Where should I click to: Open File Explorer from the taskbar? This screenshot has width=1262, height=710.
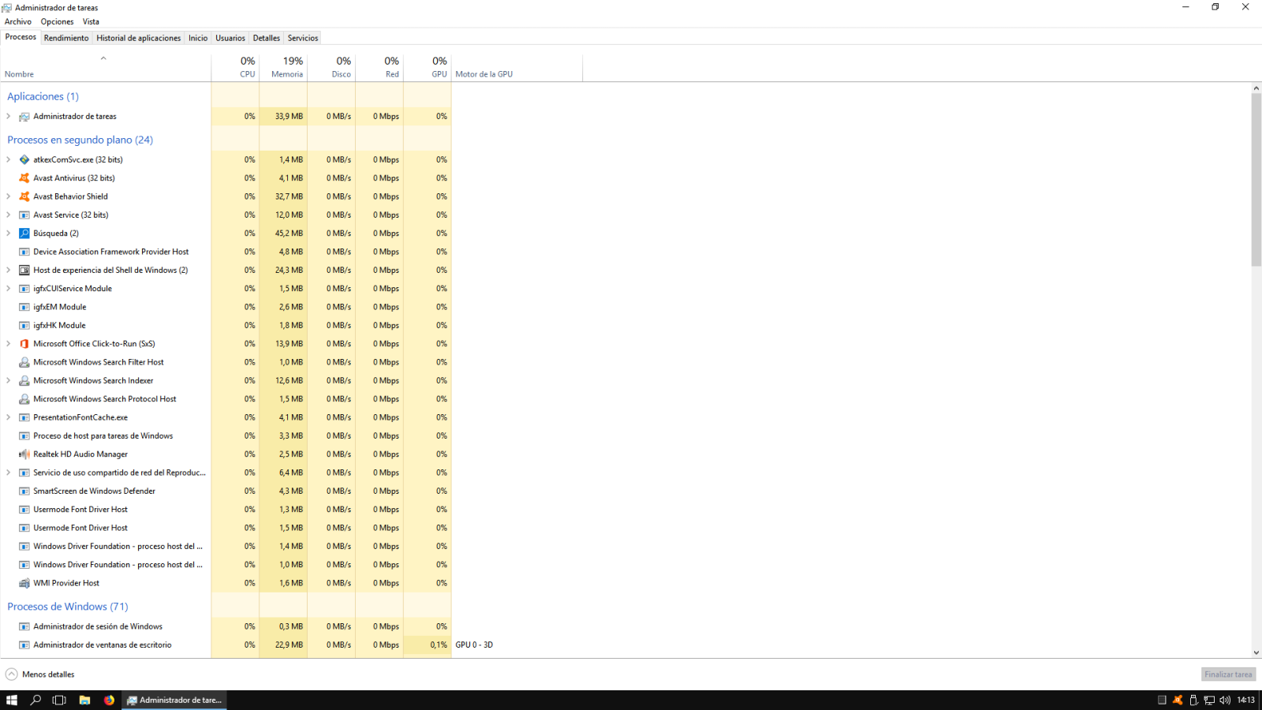pos(84,700)
